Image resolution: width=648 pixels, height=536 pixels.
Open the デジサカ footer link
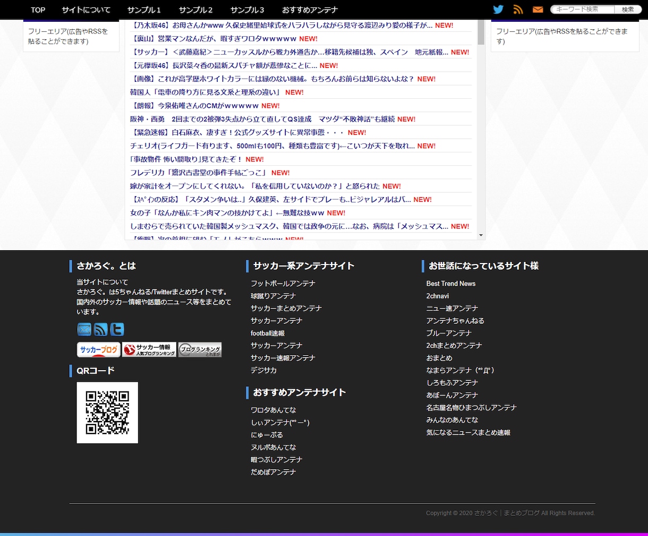pyautogui.click(x=263, y=370)
